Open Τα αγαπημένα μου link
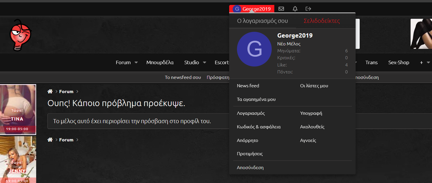This screenshot has height=183, width=432. click(x=256, y=99)
